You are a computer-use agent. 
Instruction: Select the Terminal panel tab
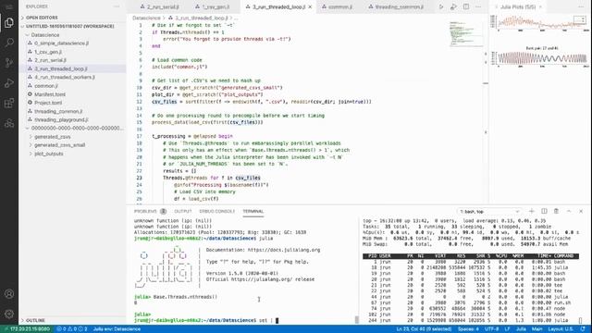click(253, 212)
